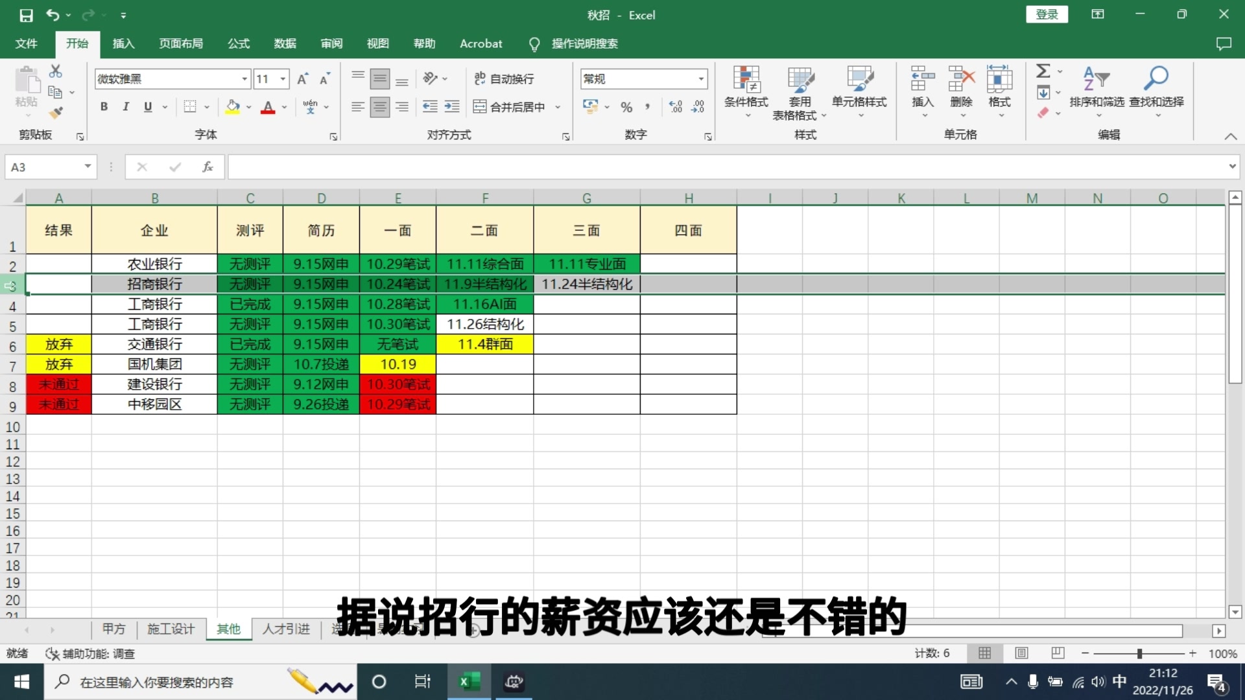The height and width of the screenshot is (700, 1245).
Task: Collapse the ribbon with the caret
Action: click(x=1230, y=136)
